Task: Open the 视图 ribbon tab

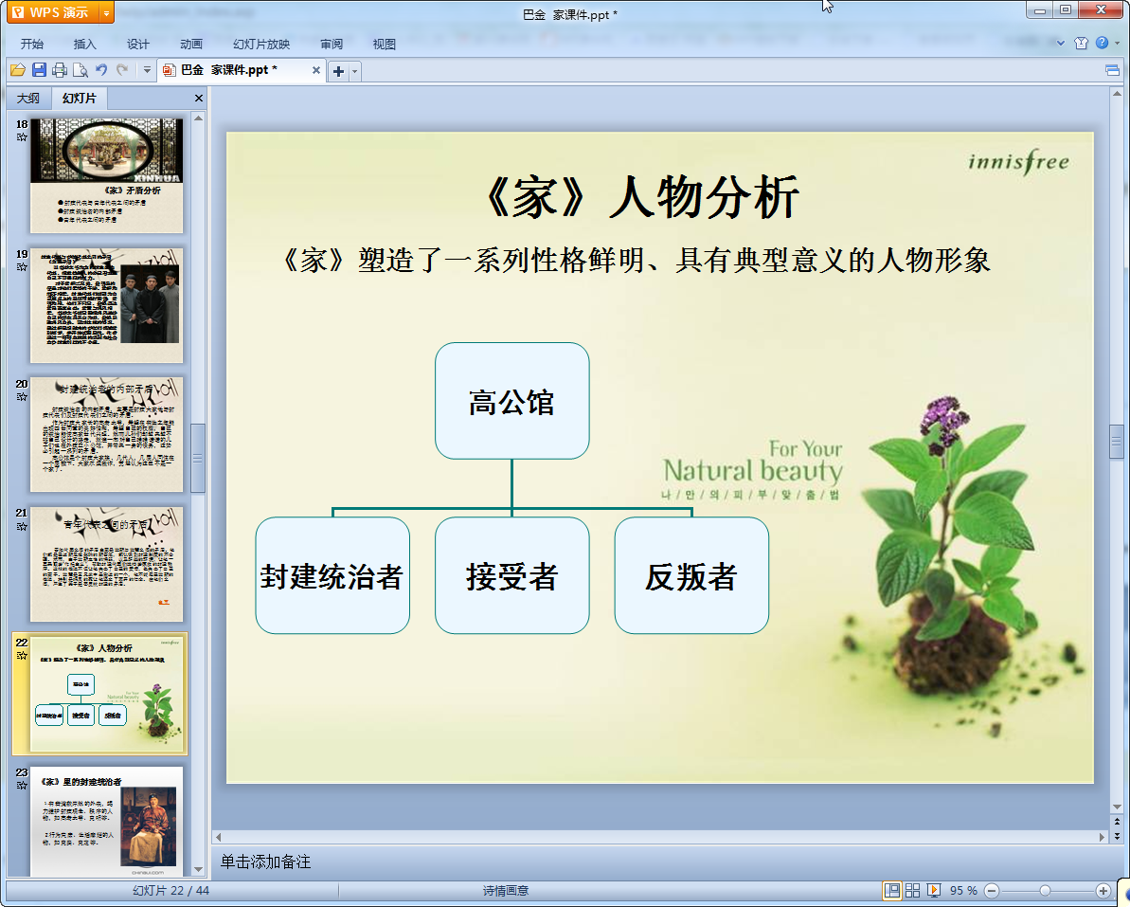Action: 385,44
